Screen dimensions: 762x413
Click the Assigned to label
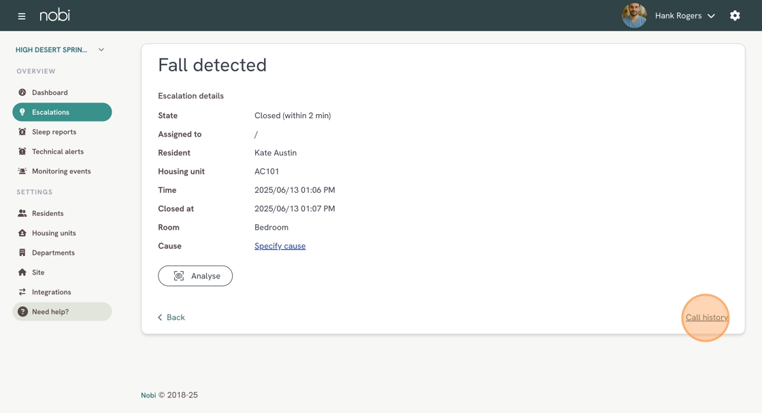click(180, 134)
